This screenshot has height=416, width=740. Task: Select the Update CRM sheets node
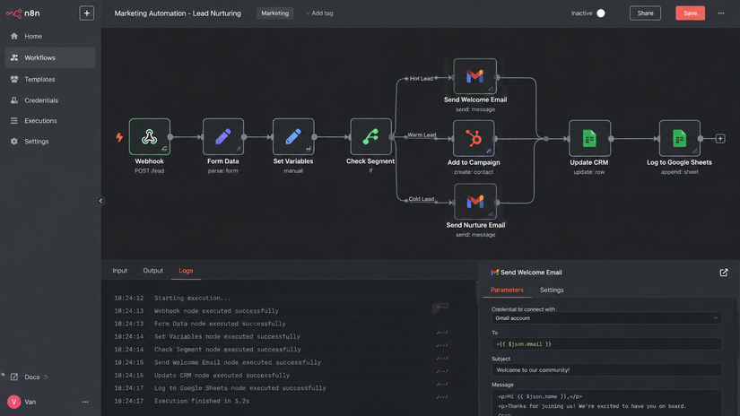pyautogui.click(x=589, y=139)
